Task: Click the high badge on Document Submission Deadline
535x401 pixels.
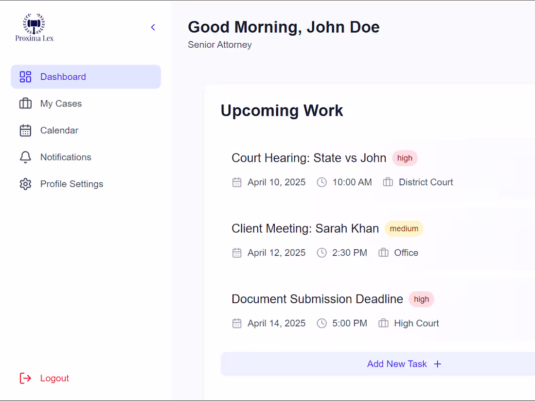Action: [421, 299]
